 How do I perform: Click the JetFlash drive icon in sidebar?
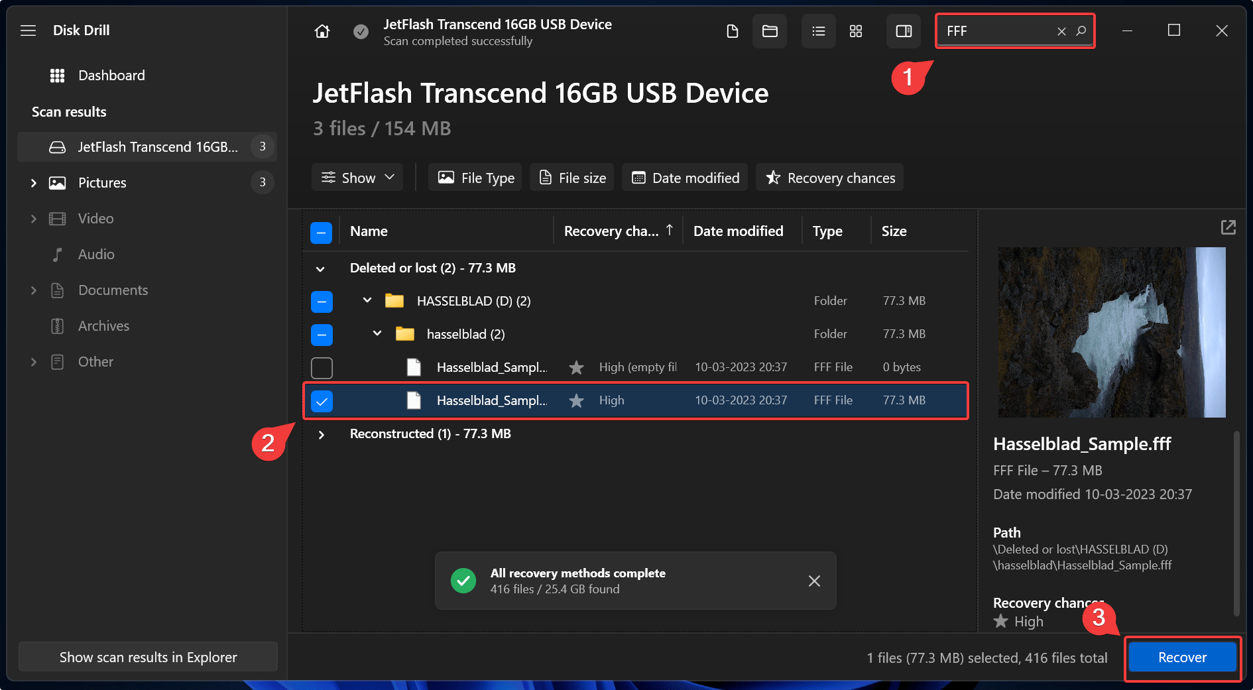pyautogui.click(x=58, y=147)
